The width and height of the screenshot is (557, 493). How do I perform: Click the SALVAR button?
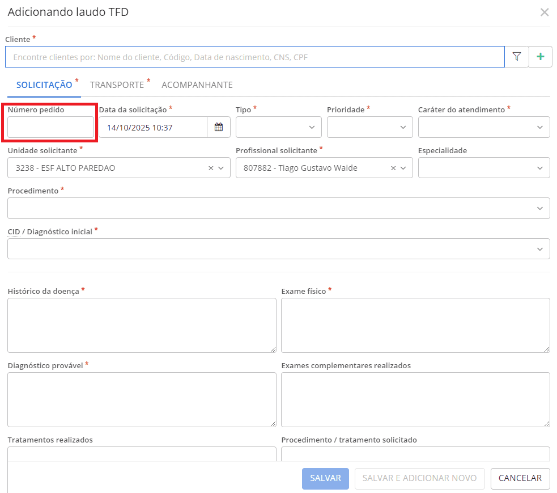click(x=325, y=478)
